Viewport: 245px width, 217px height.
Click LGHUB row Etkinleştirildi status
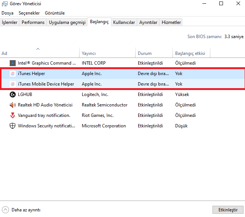150,94
